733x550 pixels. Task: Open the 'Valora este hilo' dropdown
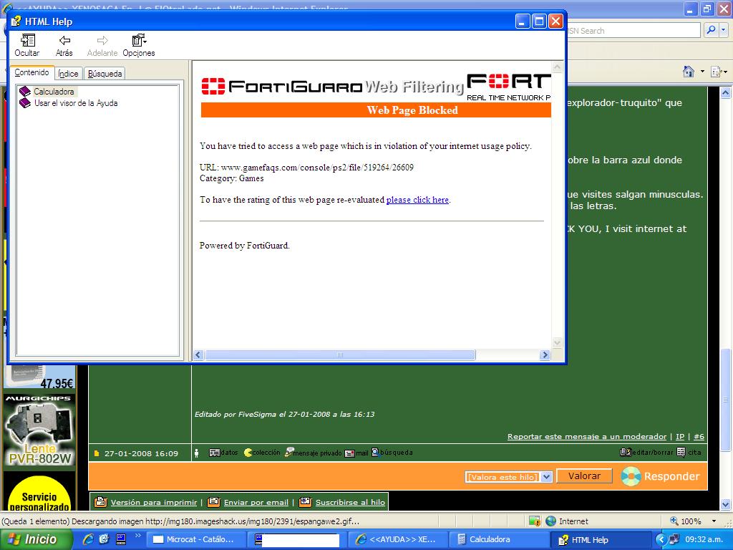tap(509, 477)
